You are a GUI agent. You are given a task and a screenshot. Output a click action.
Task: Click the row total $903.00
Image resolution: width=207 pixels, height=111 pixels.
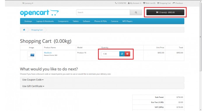pos(180,53)
